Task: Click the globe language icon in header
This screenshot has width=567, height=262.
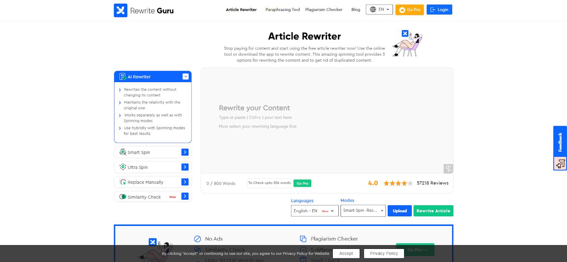Action: [373, 10]
